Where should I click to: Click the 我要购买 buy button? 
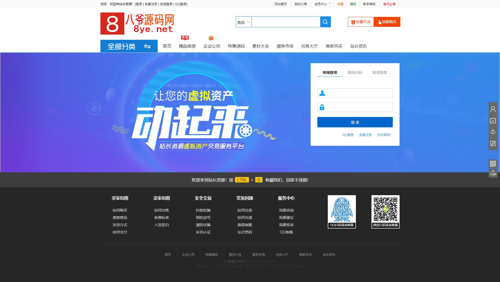[387, 22]
